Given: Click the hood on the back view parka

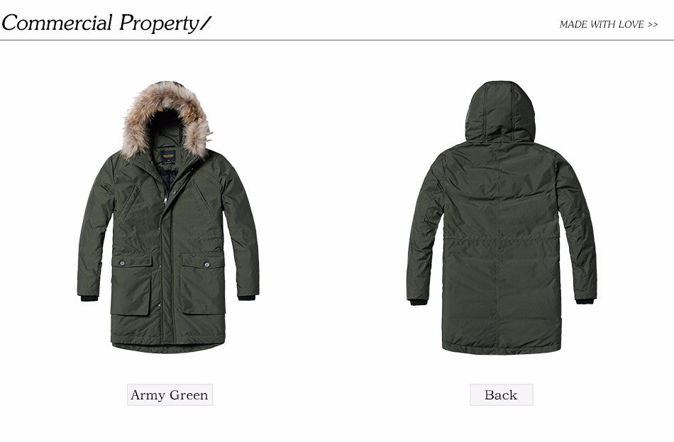Looking at the screenshot, I should pyautogui.click(x=500, y=112).
